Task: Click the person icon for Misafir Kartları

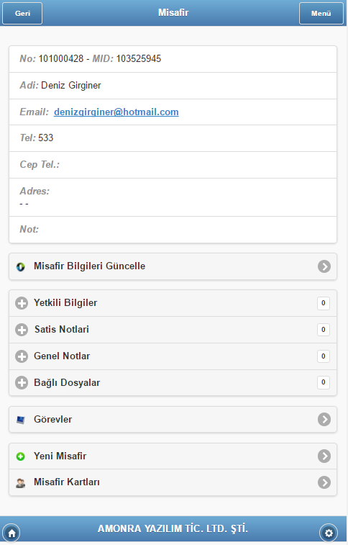Action: 20,483
